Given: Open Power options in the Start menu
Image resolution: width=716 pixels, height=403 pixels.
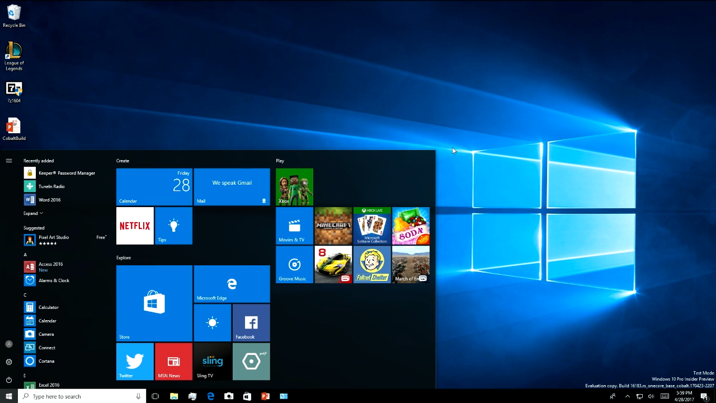Looking at the screenshot, I should pyautogui.click(x=8, y=380).
